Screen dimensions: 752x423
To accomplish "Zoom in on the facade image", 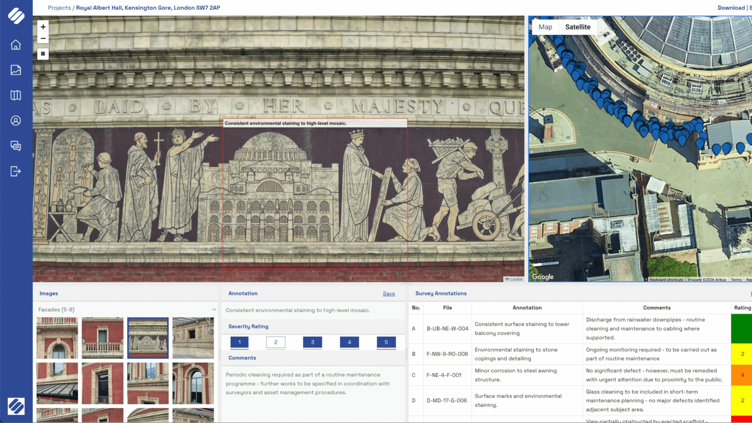I will point(43,27).
